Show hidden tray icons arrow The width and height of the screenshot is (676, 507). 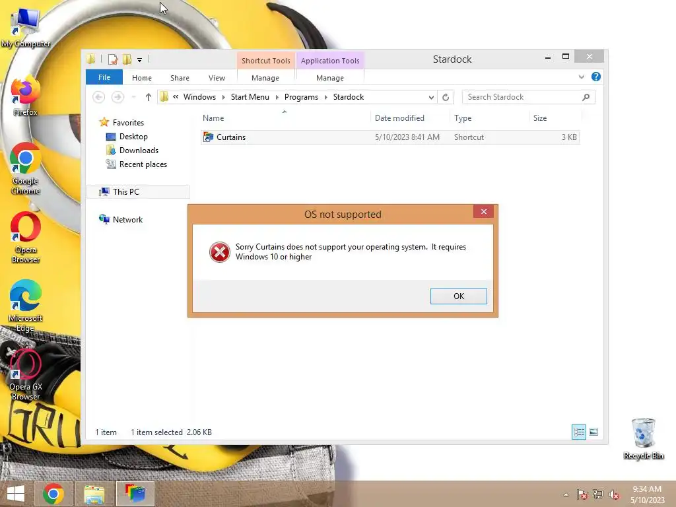(x=566, y=494)
